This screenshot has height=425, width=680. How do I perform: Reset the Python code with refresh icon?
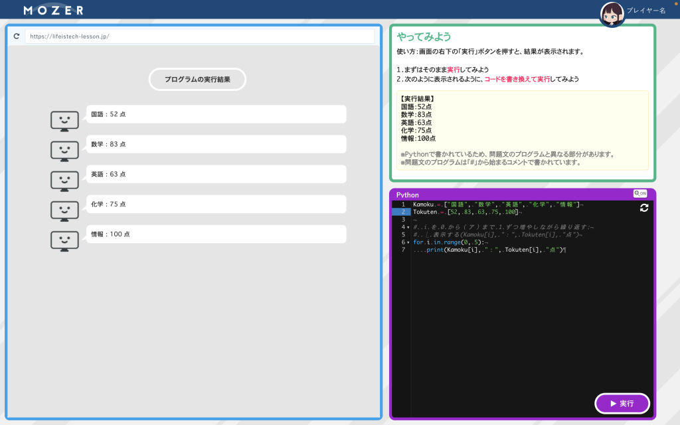pyautogui.click(x=644, y=208)
